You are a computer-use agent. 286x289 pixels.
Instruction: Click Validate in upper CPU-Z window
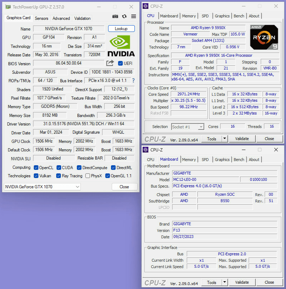[x=242, y=139]
